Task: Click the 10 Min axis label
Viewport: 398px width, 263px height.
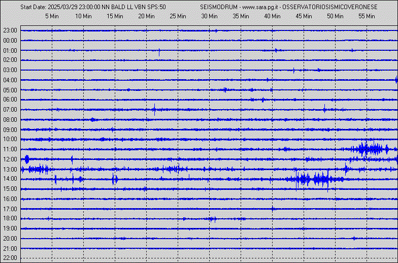Action: point(83,16)
